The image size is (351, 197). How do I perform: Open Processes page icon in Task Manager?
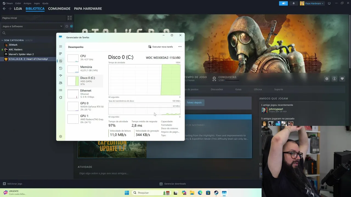[61, 54]
